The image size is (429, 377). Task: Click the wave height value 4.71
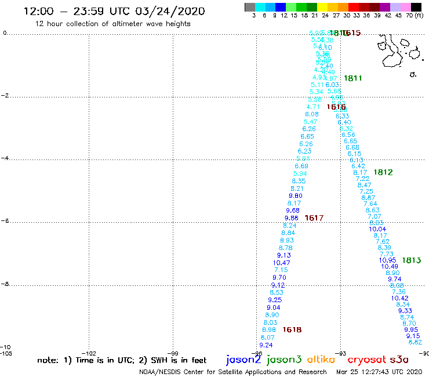coord(313,107)
